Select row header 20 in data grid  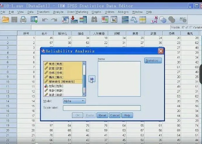pyautogui.click(x=8, y=130)
